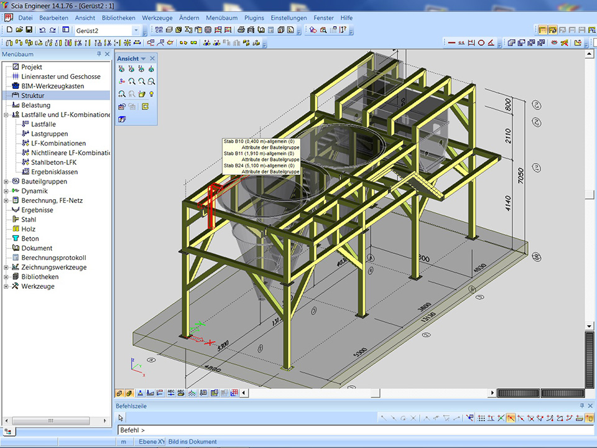Toggle the highlighted snap mode icon in Befehlszeile
This screenshot has height=448, width=597.
pos(510,418)
